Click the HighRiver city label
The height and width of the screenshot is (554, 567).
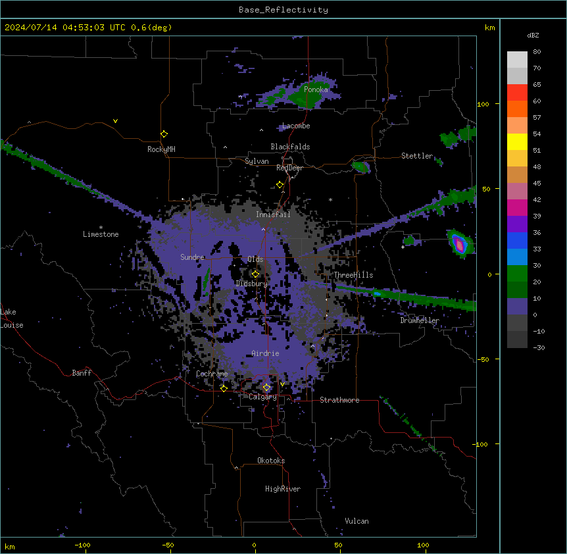tap(283, 489)
